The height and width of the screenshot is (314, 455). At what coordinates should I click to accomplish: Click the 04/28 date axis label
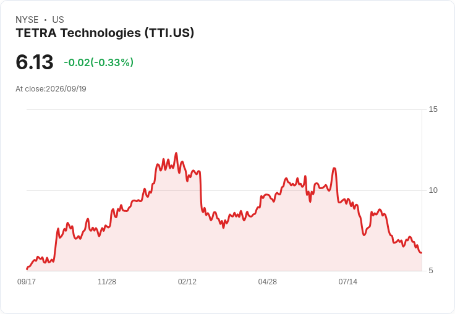coord(267,281)
